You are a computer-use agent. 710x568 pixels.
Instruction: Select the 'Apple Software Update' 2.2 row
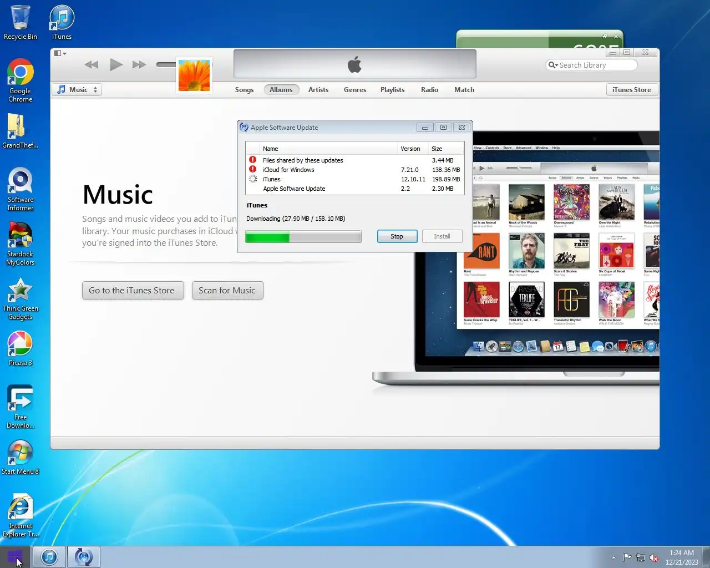pos(355,189)
